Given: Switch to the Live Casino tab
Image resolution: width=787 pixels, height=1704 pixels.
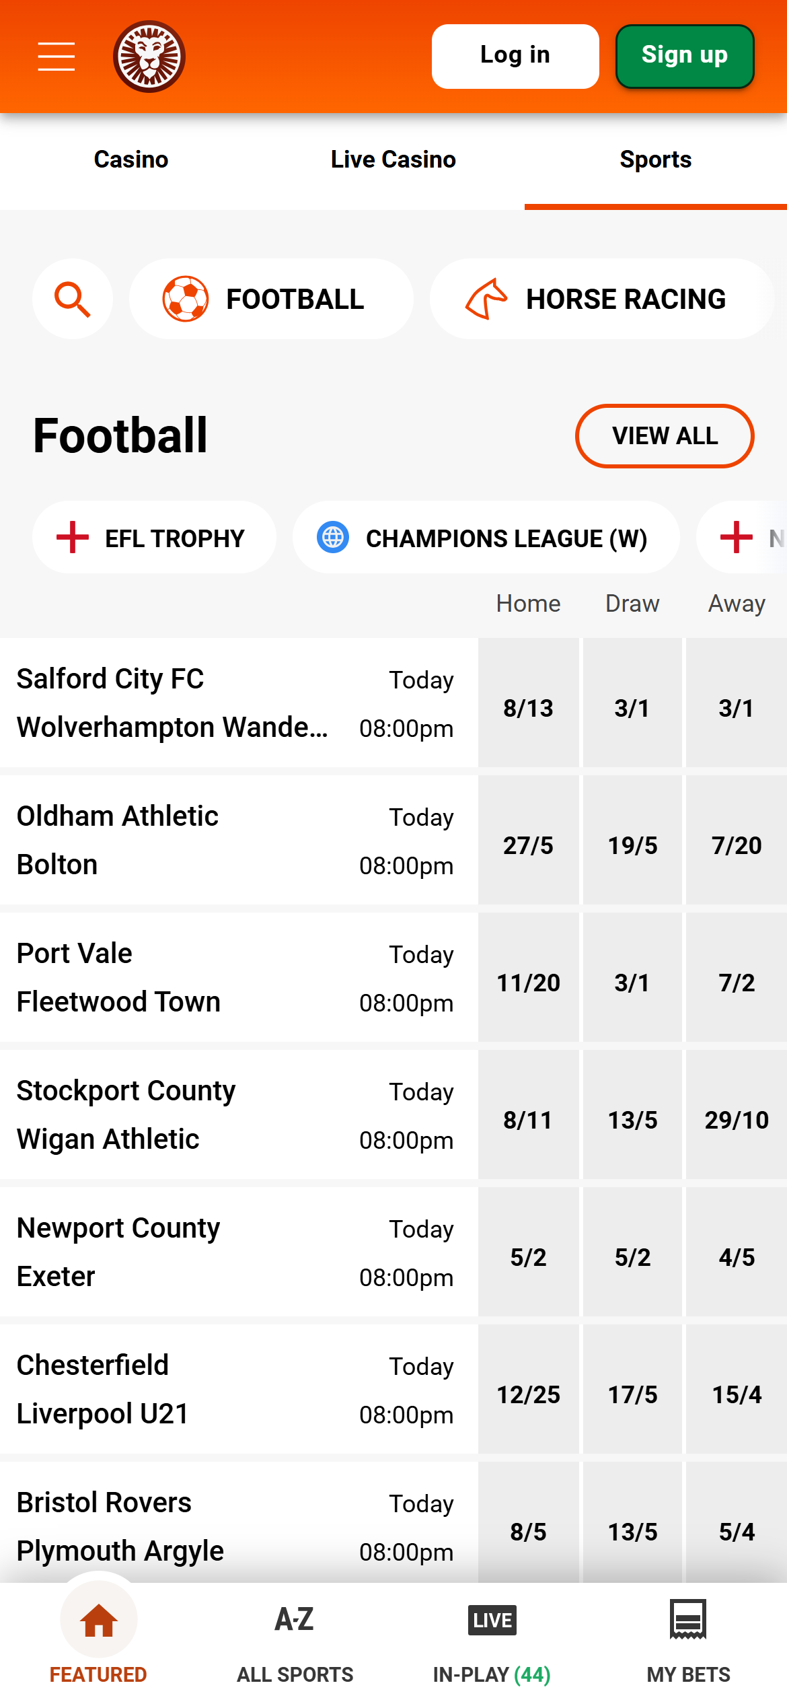Looking at the screenshot, I should pyautogui.click(x=394, y=160).
